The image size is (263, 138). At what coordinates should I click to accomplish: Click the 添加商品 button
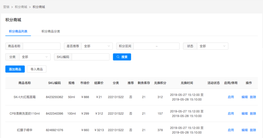(x=15, y=69)
